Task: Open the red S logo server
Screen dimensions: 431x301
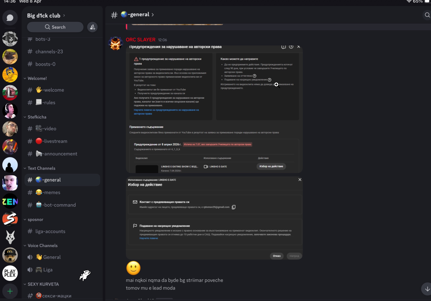Action: 10,219
